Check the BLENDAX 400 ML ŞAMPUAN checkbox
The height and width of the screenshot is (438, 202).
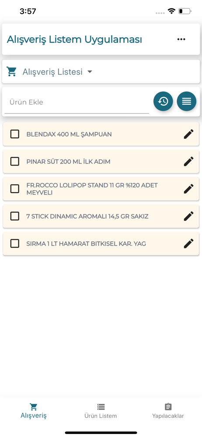point(15,134)
